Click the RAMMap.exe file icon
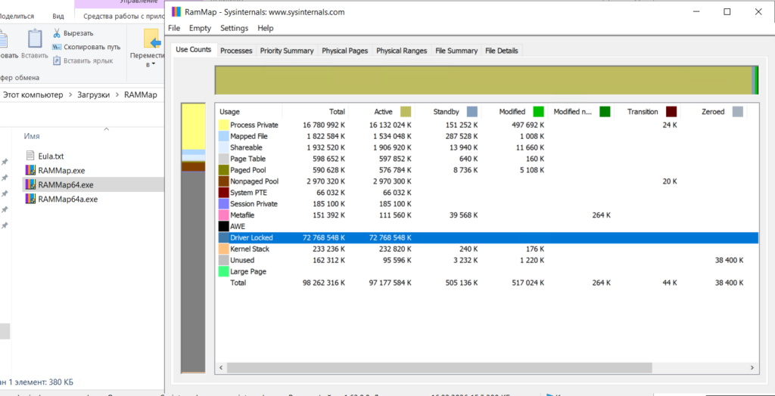 click(x=30, y=170)
